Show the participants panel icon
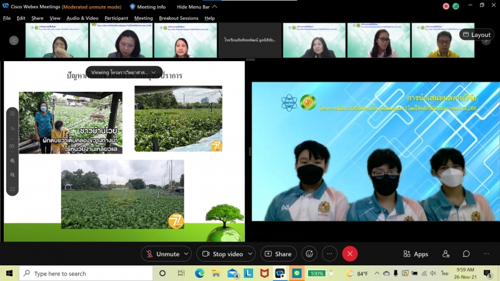Screen dimensions: 500x281 point(446,254)
